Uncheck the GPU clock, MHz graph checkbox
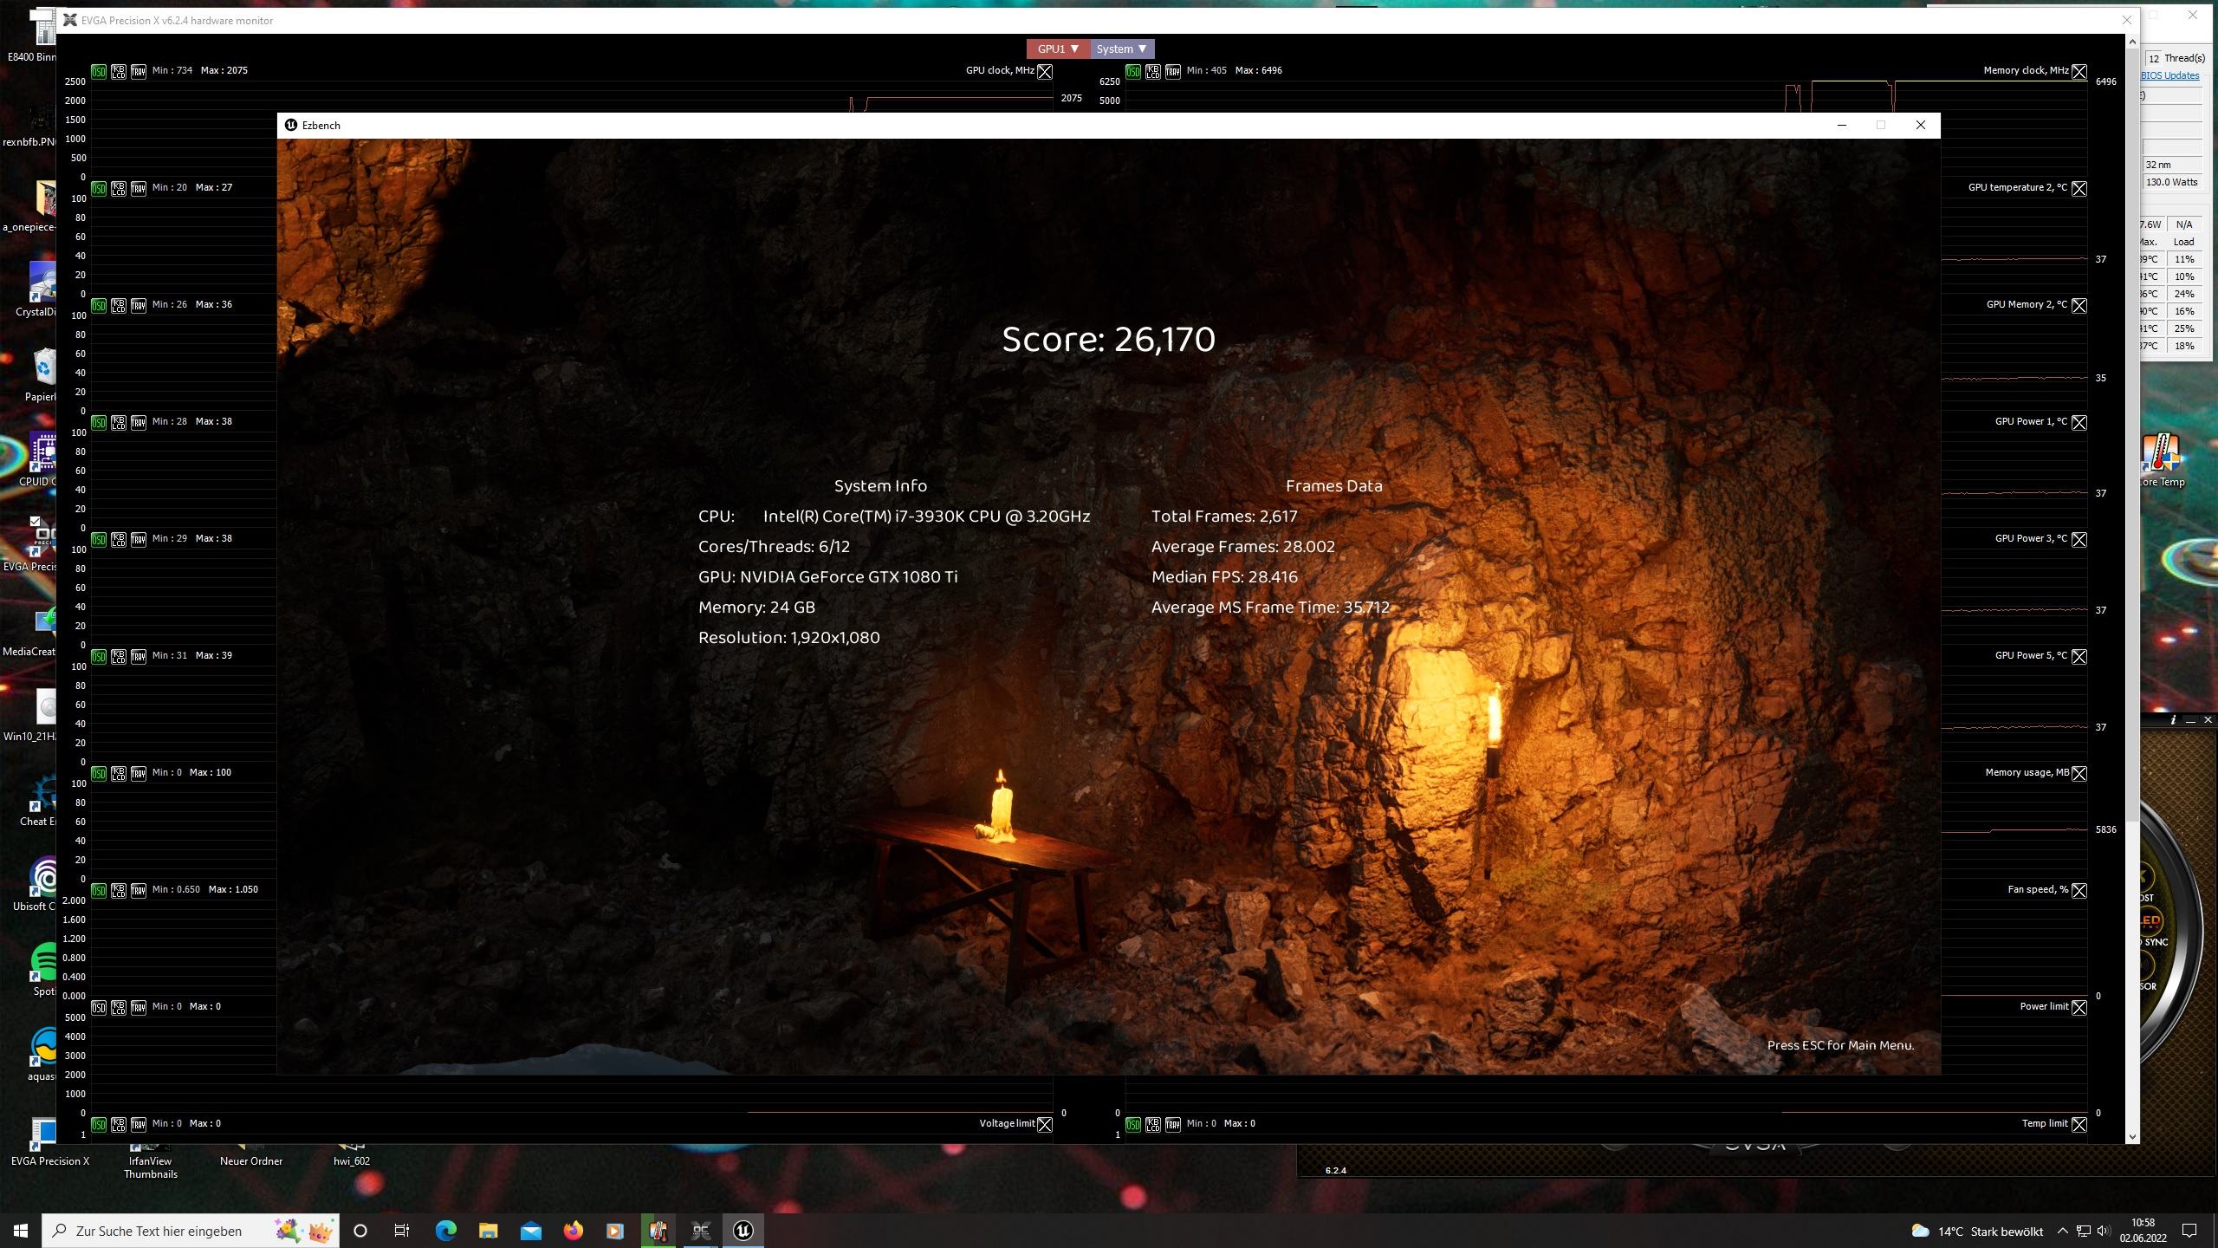The width and height of the screenshot is (2218, 1248). [1045, 71]
